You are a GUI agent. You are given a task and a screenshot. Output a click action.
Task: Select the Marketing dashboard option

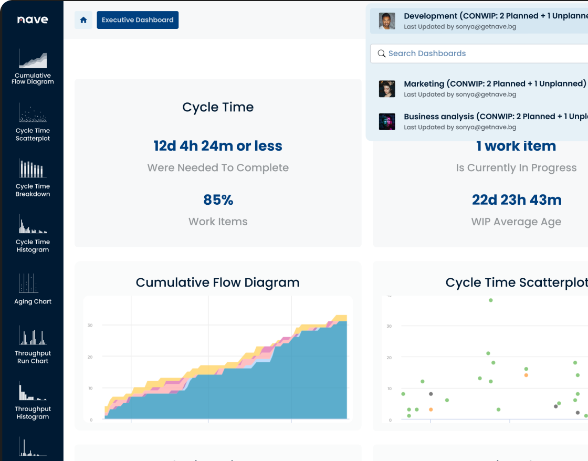point(493,88)
